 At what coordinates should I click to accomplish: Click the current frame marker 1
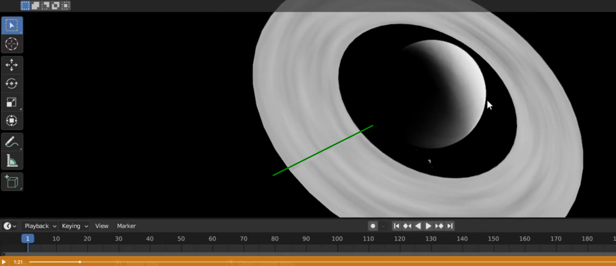click(x=28, y=239)
